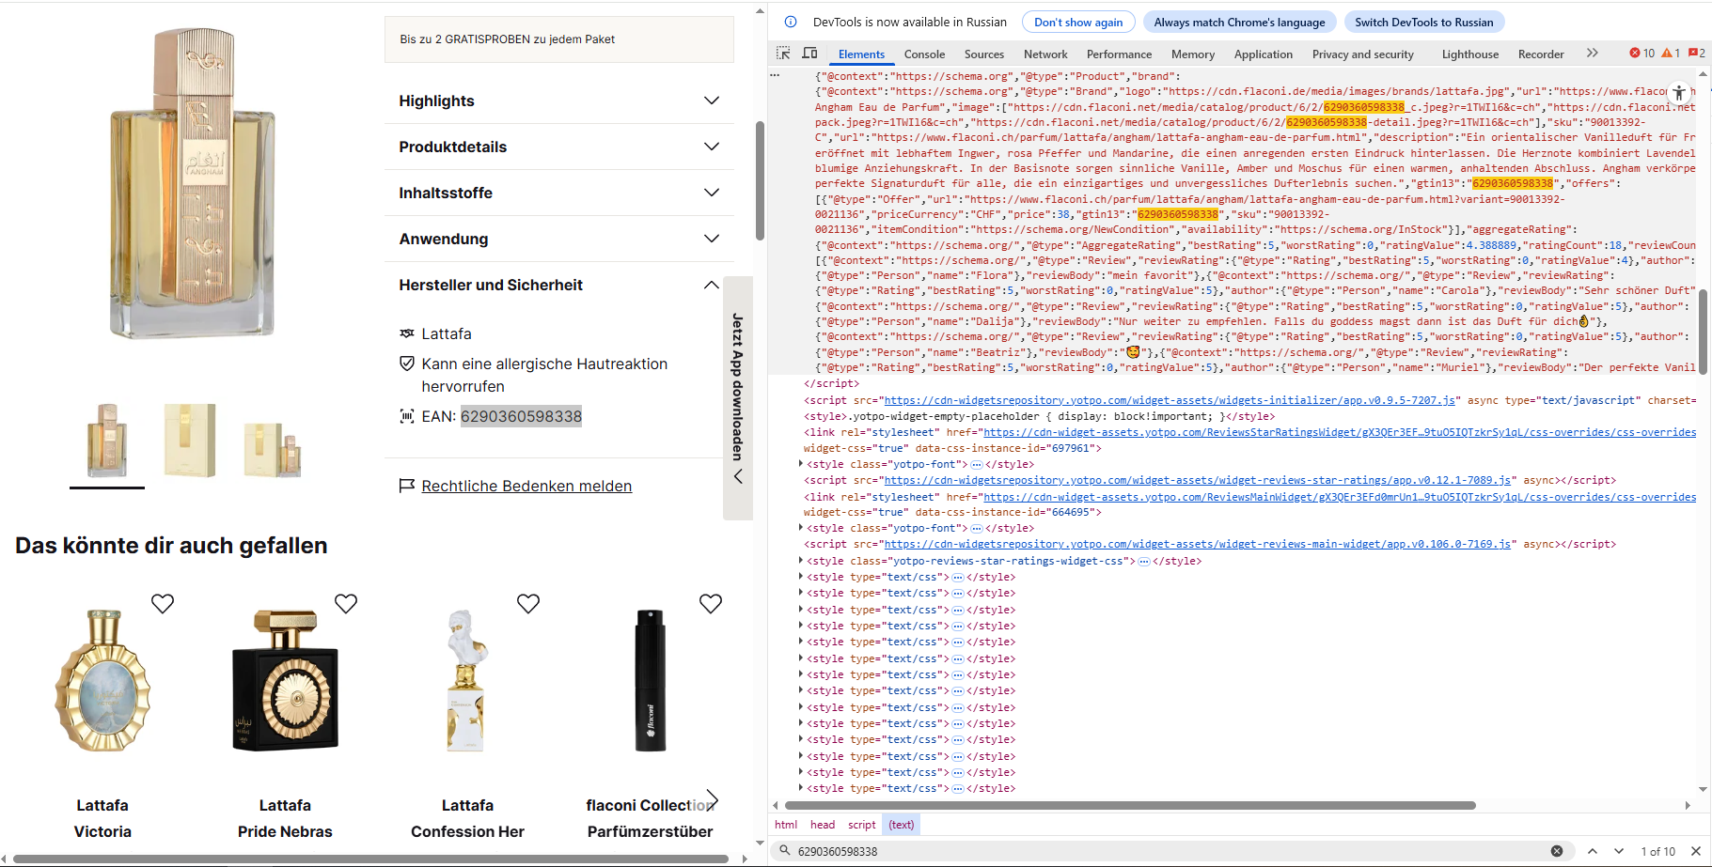Open the Network tab

(x=1045, y=54)
